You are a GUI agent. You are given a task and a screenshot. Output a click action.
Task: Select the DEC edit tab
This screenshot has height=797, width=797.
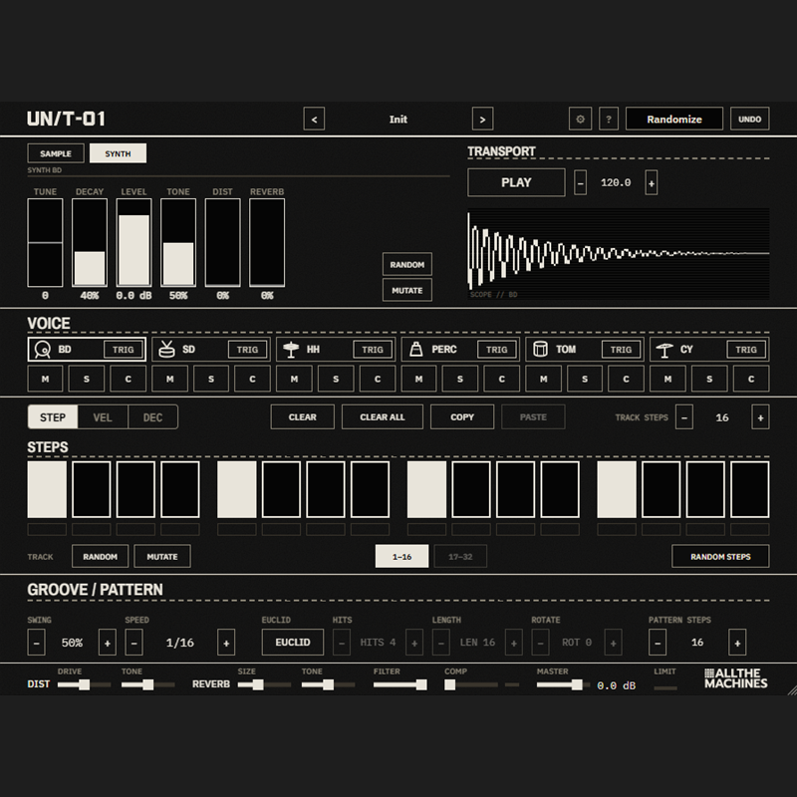tap(153, 417)
